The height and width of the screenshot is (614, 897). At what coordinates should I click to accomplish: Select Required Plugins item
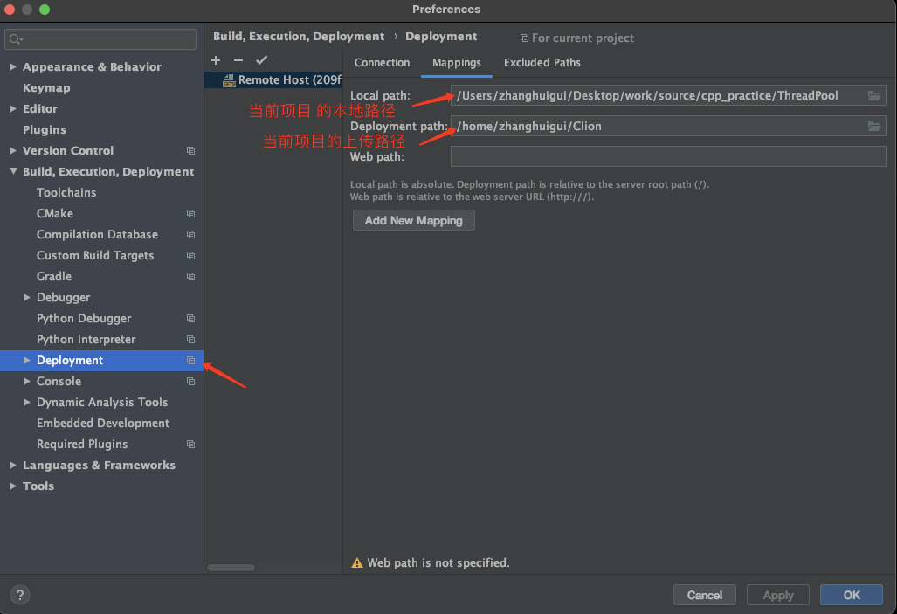tap(82, 444)
